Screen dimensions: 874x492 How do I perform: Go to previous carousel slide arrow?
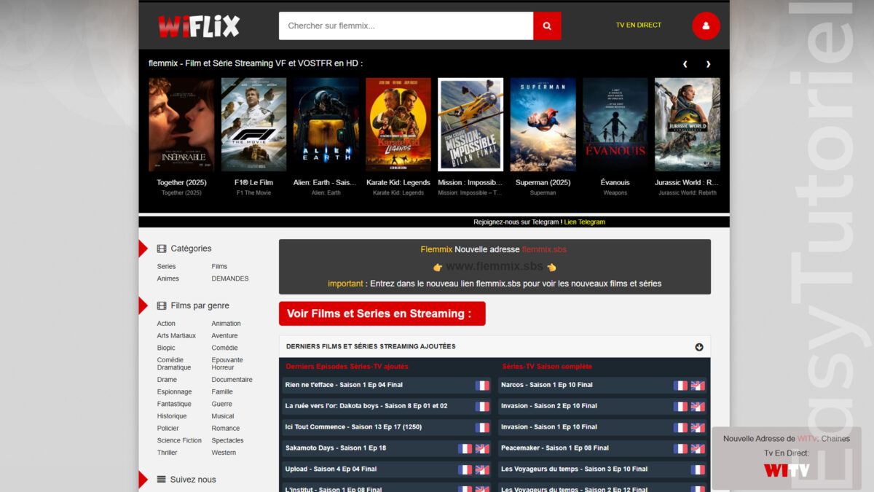point(685,64)
